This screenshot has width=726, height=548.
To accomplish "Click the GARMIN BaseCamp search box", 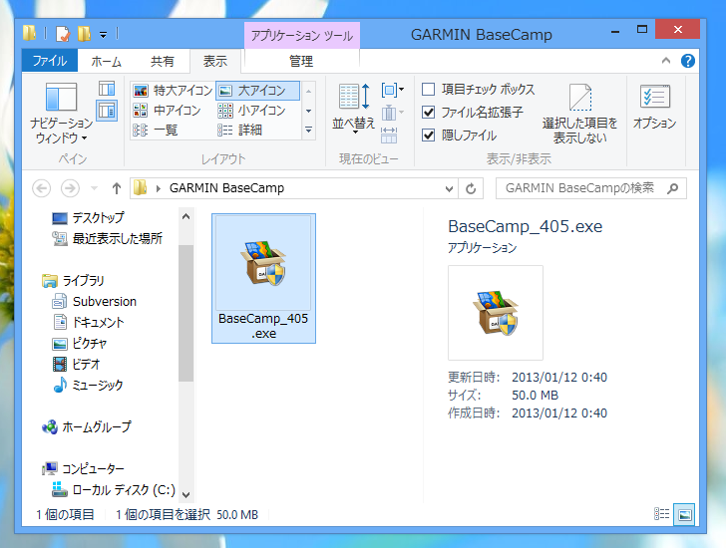I will click(x=590, y=188).
